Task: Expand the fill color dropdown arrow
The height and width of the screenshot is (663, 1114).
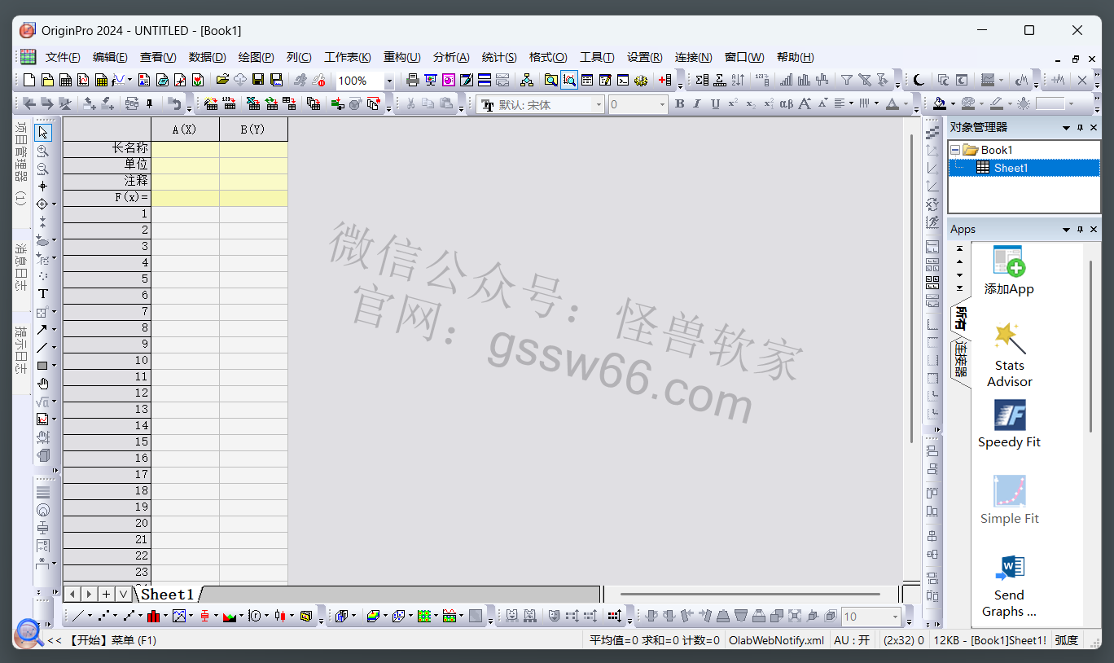Action: coord(953,104)
